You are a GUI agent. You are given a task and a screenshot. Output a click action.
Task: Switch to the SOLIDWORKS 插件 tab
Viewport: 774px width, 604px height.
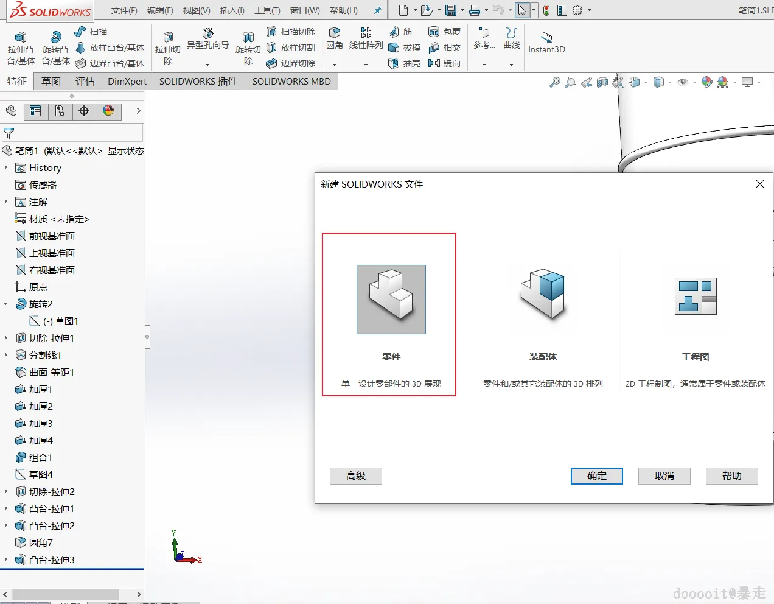pos(198,81)
